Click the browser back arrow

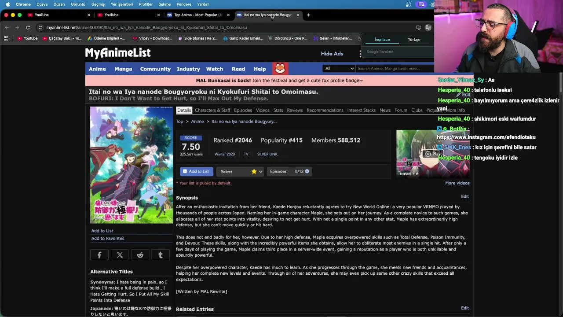(x=7, y=27)
